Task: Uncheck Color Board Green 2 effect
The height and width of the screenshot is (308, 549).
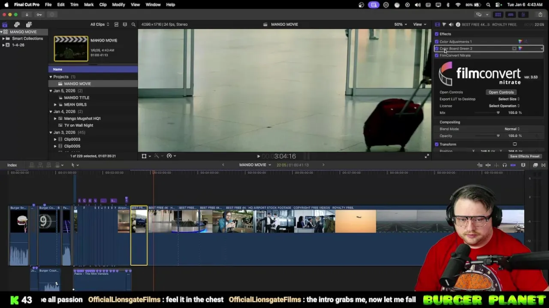Action: pos(437,48)
